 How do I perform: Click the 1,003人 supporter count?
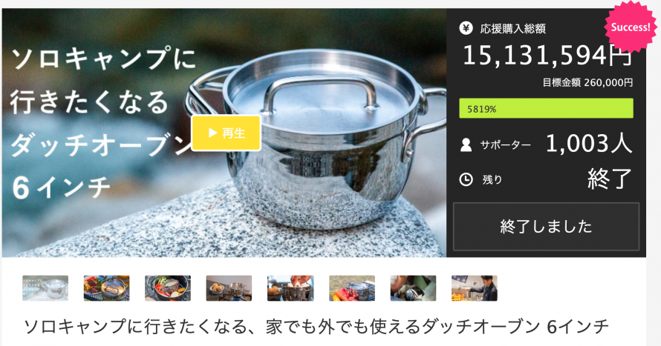pyautogui.click(x=589, y=143)
